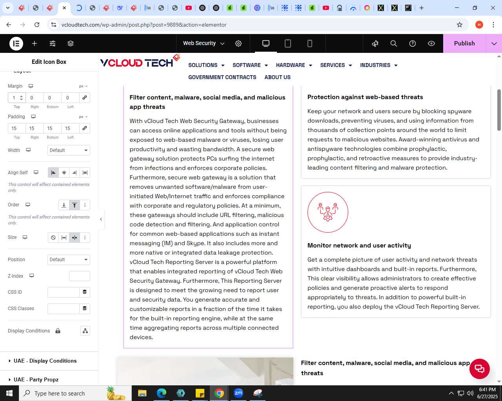Image resolution: width=502 pixels, height=401 pixels.
Task: Choose custom Order three-dots icon
Action: [85, 205]
